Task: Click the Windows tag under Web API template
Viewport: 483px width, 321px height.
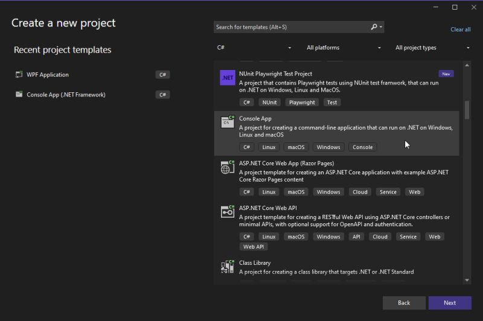Action: point(328,237)
